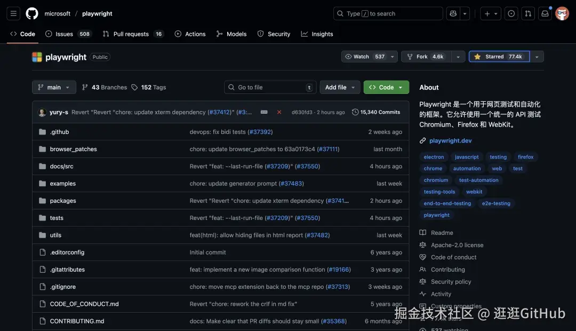This screenshot has width=576, height=331.
Task: Open the Pull requests tab
Action: coord(133,34)
